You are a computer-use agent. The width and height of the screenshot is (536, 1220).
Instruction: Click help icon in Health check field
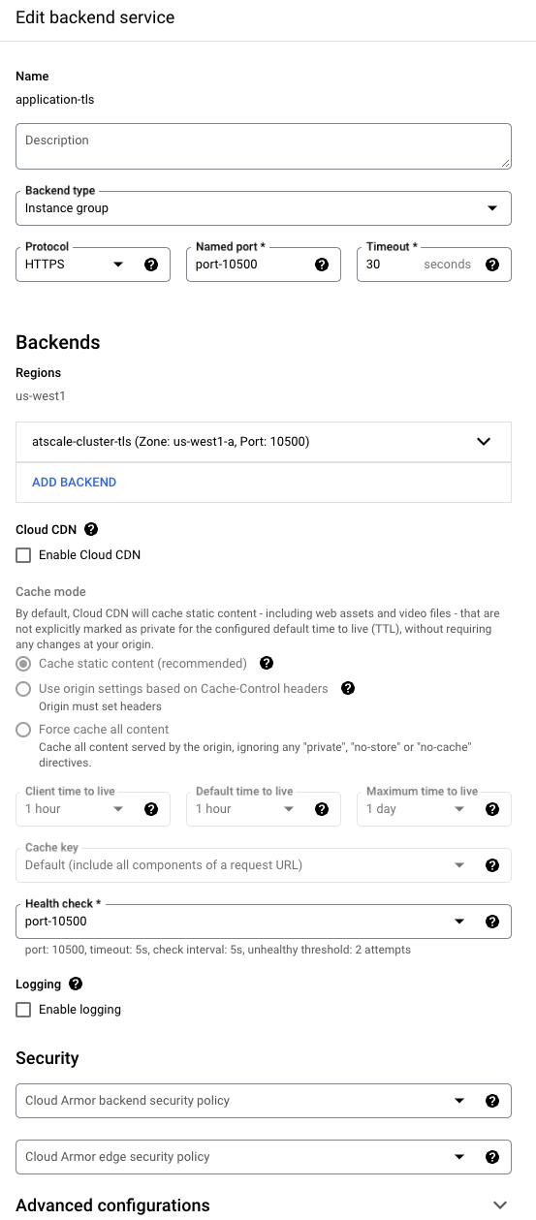point(492,922)
